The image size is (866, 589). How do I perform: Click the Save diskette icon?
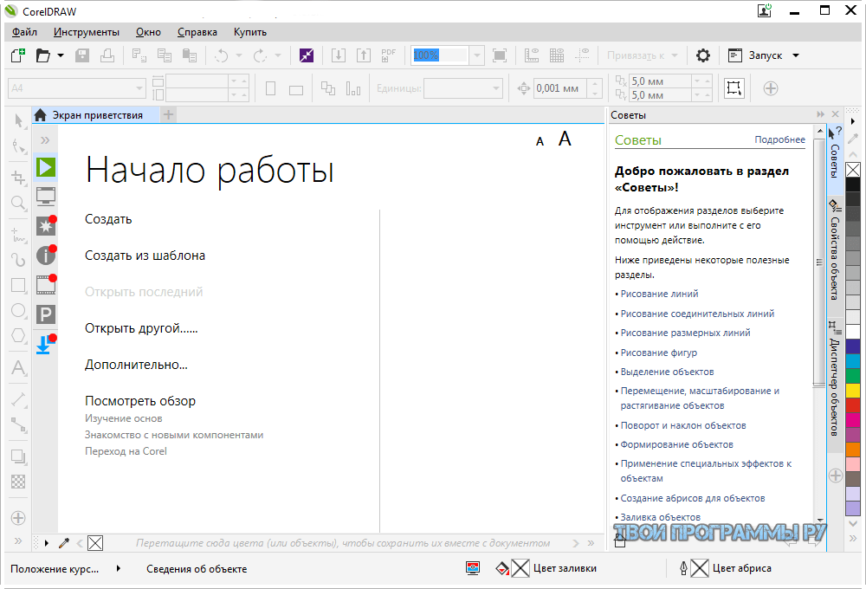82,55
